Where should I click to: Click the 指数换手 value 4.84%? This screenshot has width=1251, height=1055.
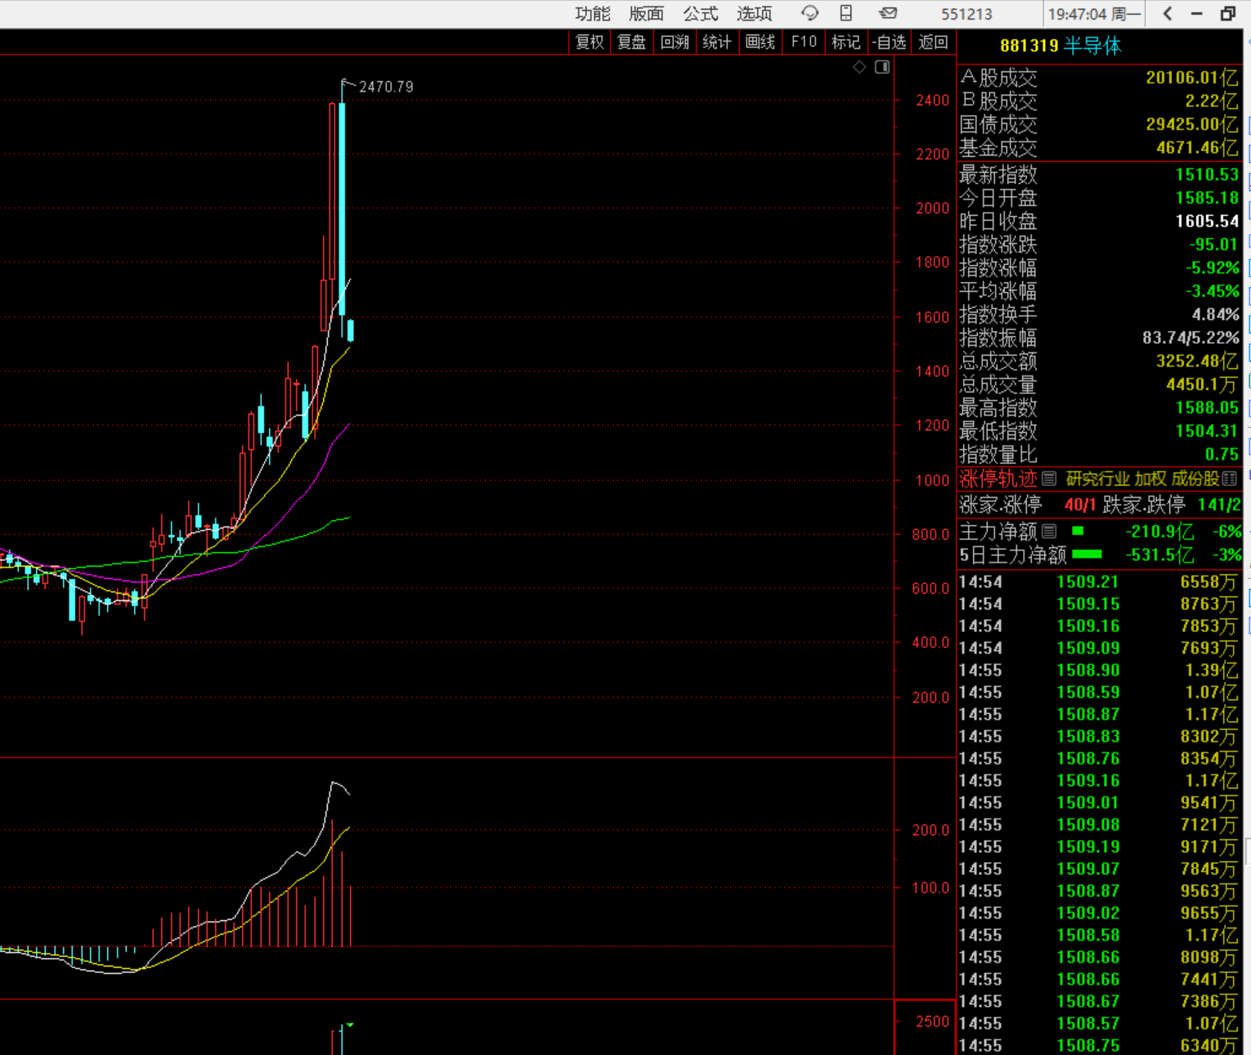point(1215,314)
